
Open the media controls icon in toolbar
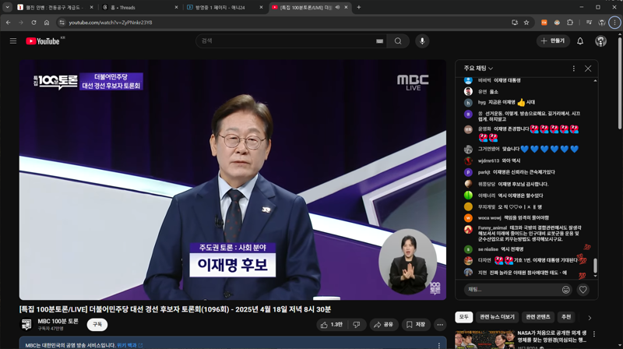(589, 23)
